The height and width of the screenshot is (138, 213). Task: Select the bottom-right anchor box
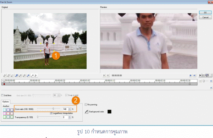(12, 117)
